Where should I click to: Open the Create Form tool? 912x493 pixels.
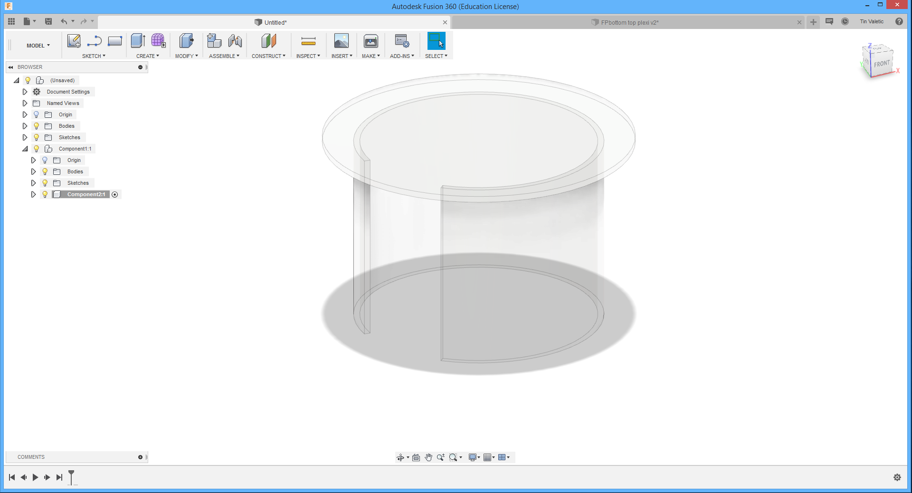(158, 41)
